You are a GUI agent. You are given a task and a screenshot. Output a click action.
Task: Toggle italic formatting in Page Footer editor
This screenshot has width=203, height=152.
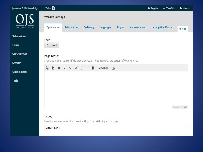pyautogui.click(x=65, y=68)
